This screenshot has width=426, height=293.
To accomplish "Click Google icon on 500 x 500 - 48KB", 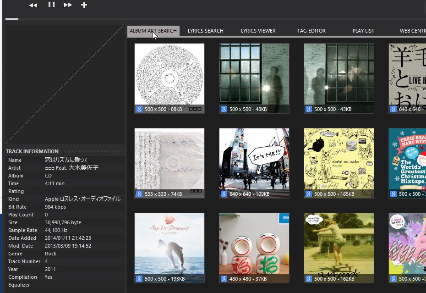I will click(224, 109).
